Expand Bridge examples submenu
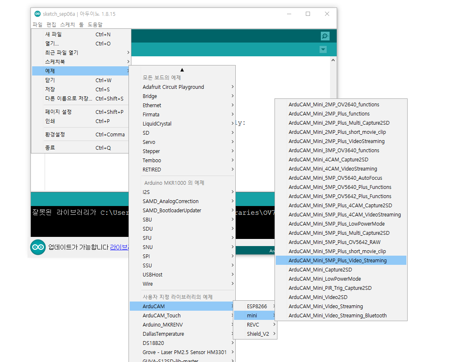This screenshot has width=461, height=362. coord(182,96)
